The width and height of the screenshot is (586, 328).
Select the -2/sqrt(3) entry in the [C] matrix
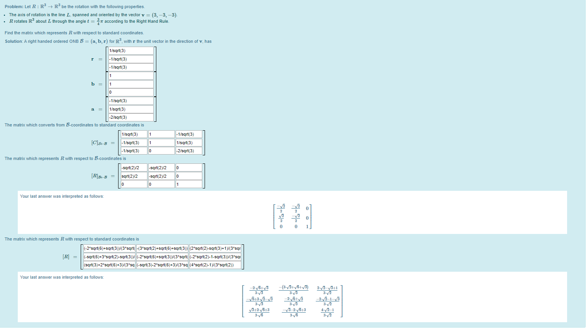[x=189, y=151]
